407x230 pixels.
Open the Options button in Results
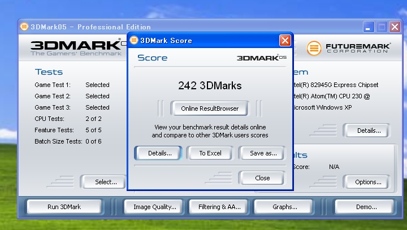point(366,182)
